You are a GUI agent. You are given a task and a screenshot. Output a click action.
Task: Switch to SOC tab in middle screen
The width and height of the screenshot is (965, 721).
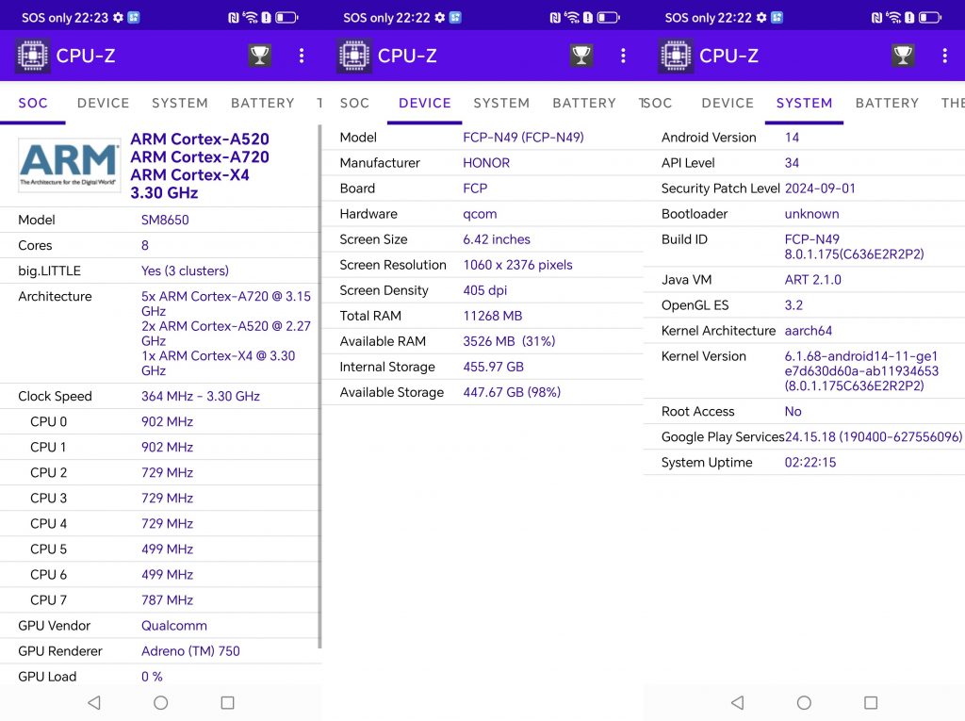(x=354, y=103)
